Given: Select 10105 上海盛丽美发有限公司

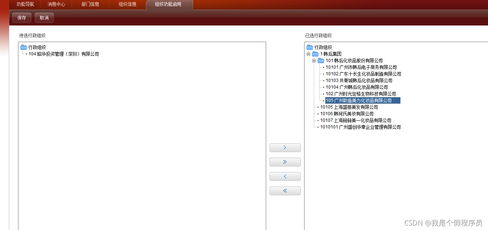Looking at the screenshot, I should pos(349,107).
